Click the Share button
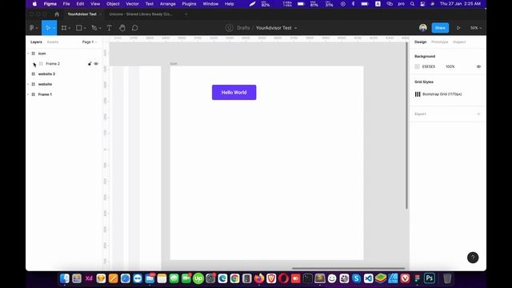The width and height of the screenshot is (512, 288). click(440, 28)
